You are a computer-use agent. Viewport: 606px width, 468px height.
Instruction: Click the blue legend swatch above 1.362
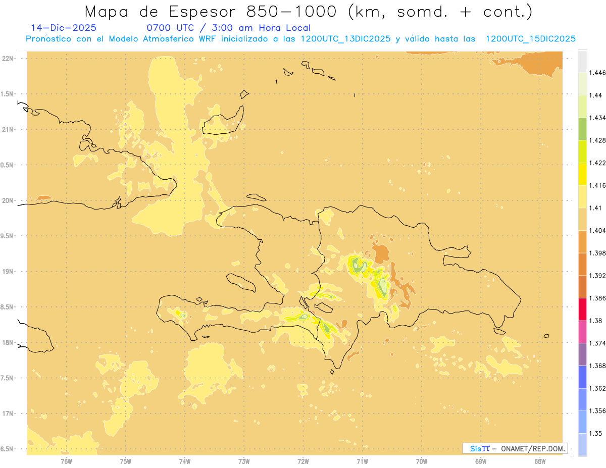click(x=582, y=377)
